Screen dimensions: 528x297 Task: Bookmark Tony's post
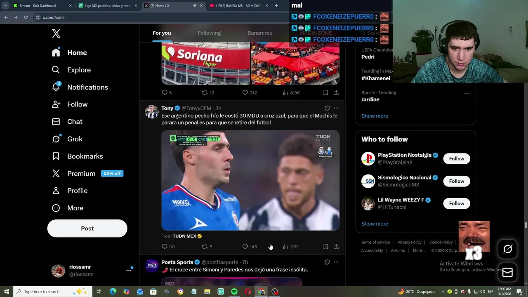coord(325,247)
